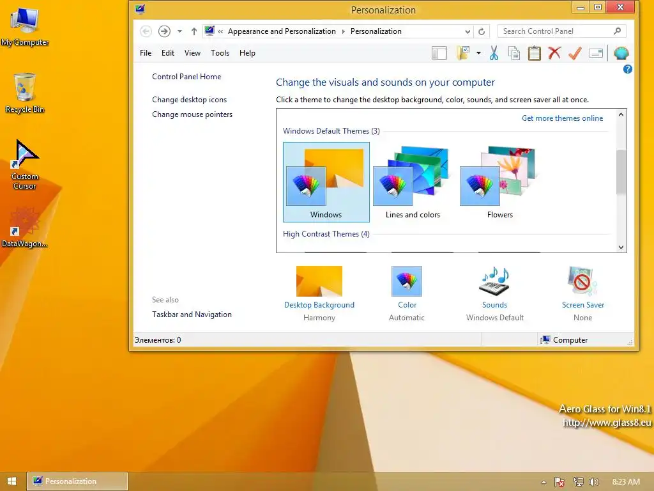Open Taskbar and Navigation link
This screenshot has height=491, width=654.
click(192, 315)
